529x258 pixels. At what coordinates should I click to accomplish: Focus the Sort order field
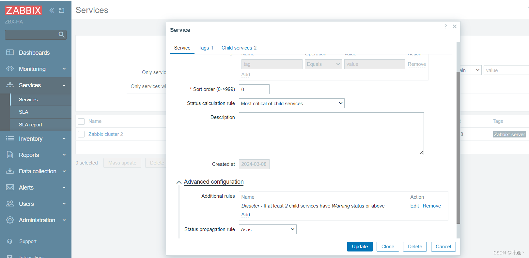pyautogui.click(x=254, y=89)
